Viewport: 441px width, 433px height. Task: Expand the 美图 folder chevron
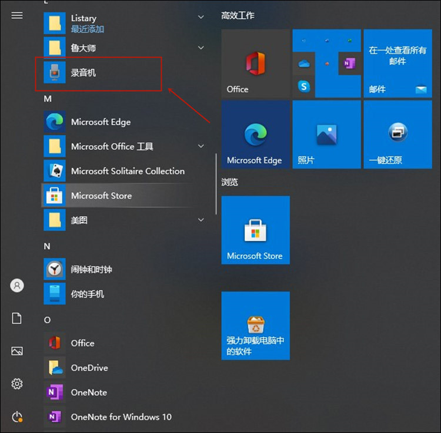[201, 220]
